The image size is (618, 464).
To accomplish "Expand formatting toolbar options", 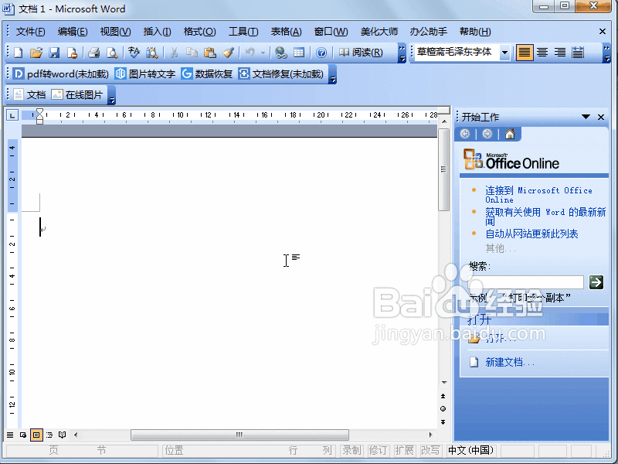I will (x=607, y=53).
